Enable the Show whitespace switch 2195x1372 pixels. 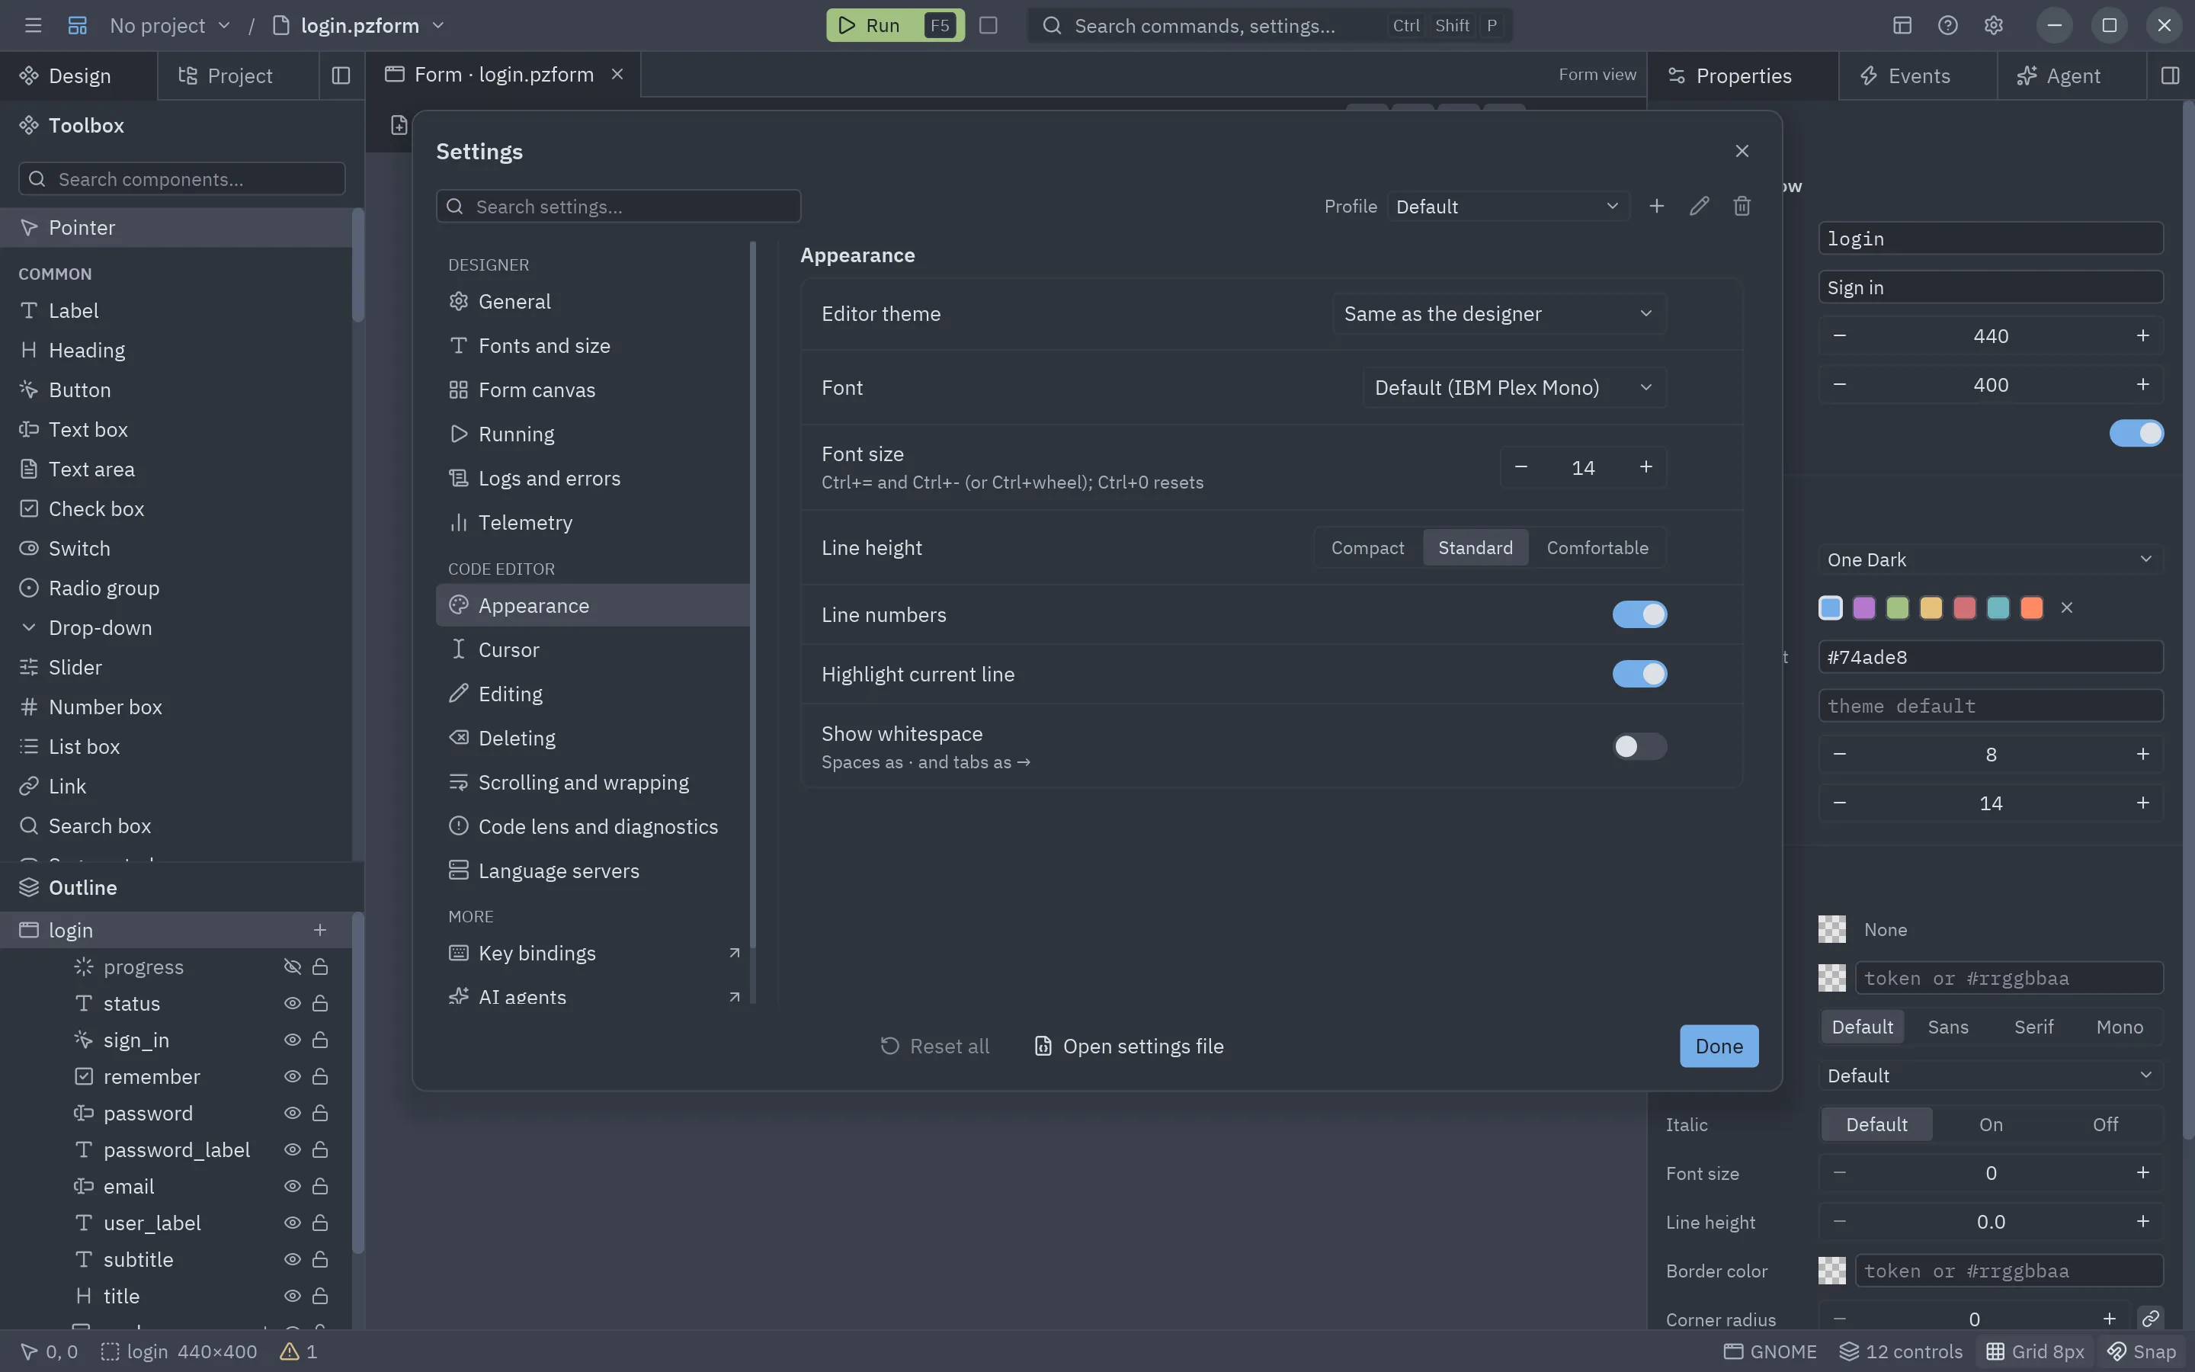click(1639, 746)
